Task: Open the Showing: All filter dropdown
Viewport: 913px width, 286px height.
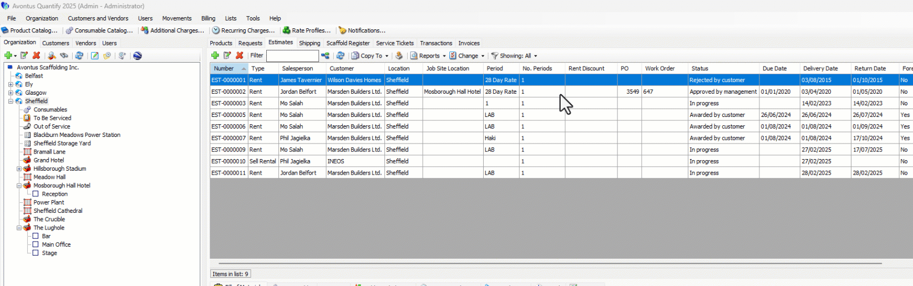Action: click(x=514, y=56)
